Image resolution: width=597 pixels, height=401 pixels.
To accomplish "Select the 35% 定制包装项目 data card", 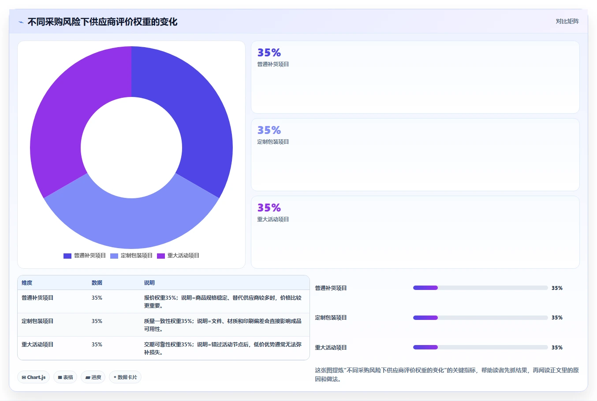I will 415,155.
